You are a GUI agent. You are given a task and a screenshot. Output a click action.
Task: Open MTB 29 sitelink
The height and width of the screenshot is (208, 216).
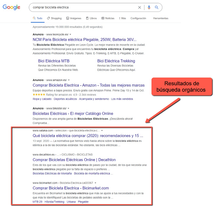point(37,202)
